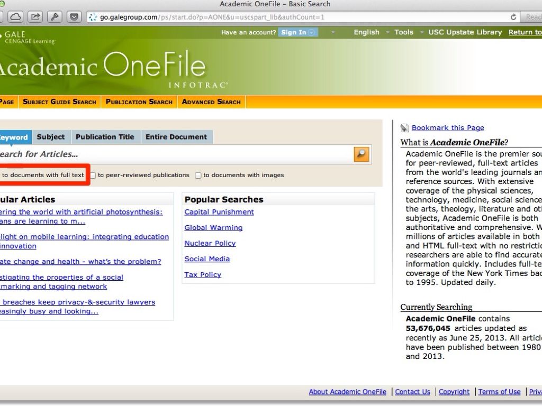Screen dimensions: 542x406
Task: Open Advanced Search from navigation bar
Action: [x=211, y=102]
